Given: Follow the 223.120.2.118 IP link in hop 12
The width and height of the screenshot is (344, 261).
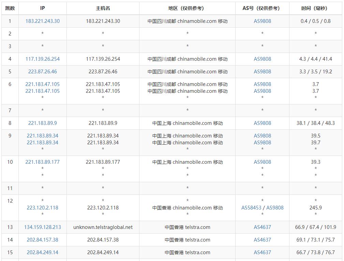Looking at the screenshot, I should (x=43, y=208).
